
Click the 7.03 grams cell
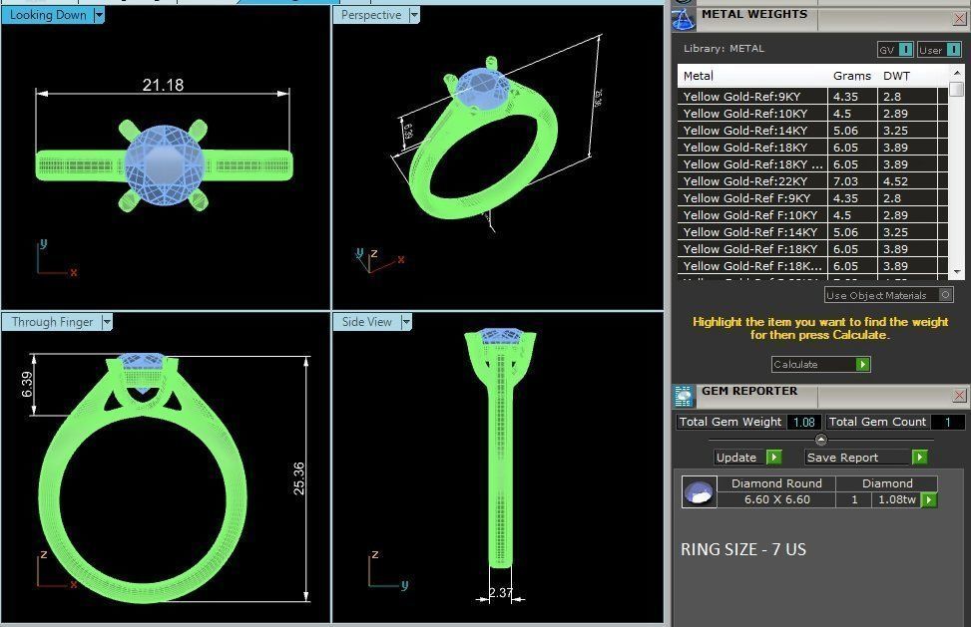(852, 181)
